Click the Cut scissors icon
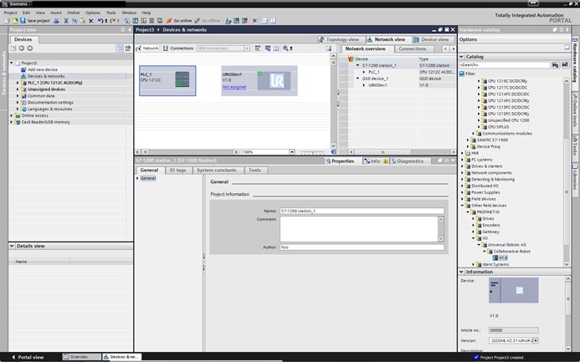 [66, 21]
